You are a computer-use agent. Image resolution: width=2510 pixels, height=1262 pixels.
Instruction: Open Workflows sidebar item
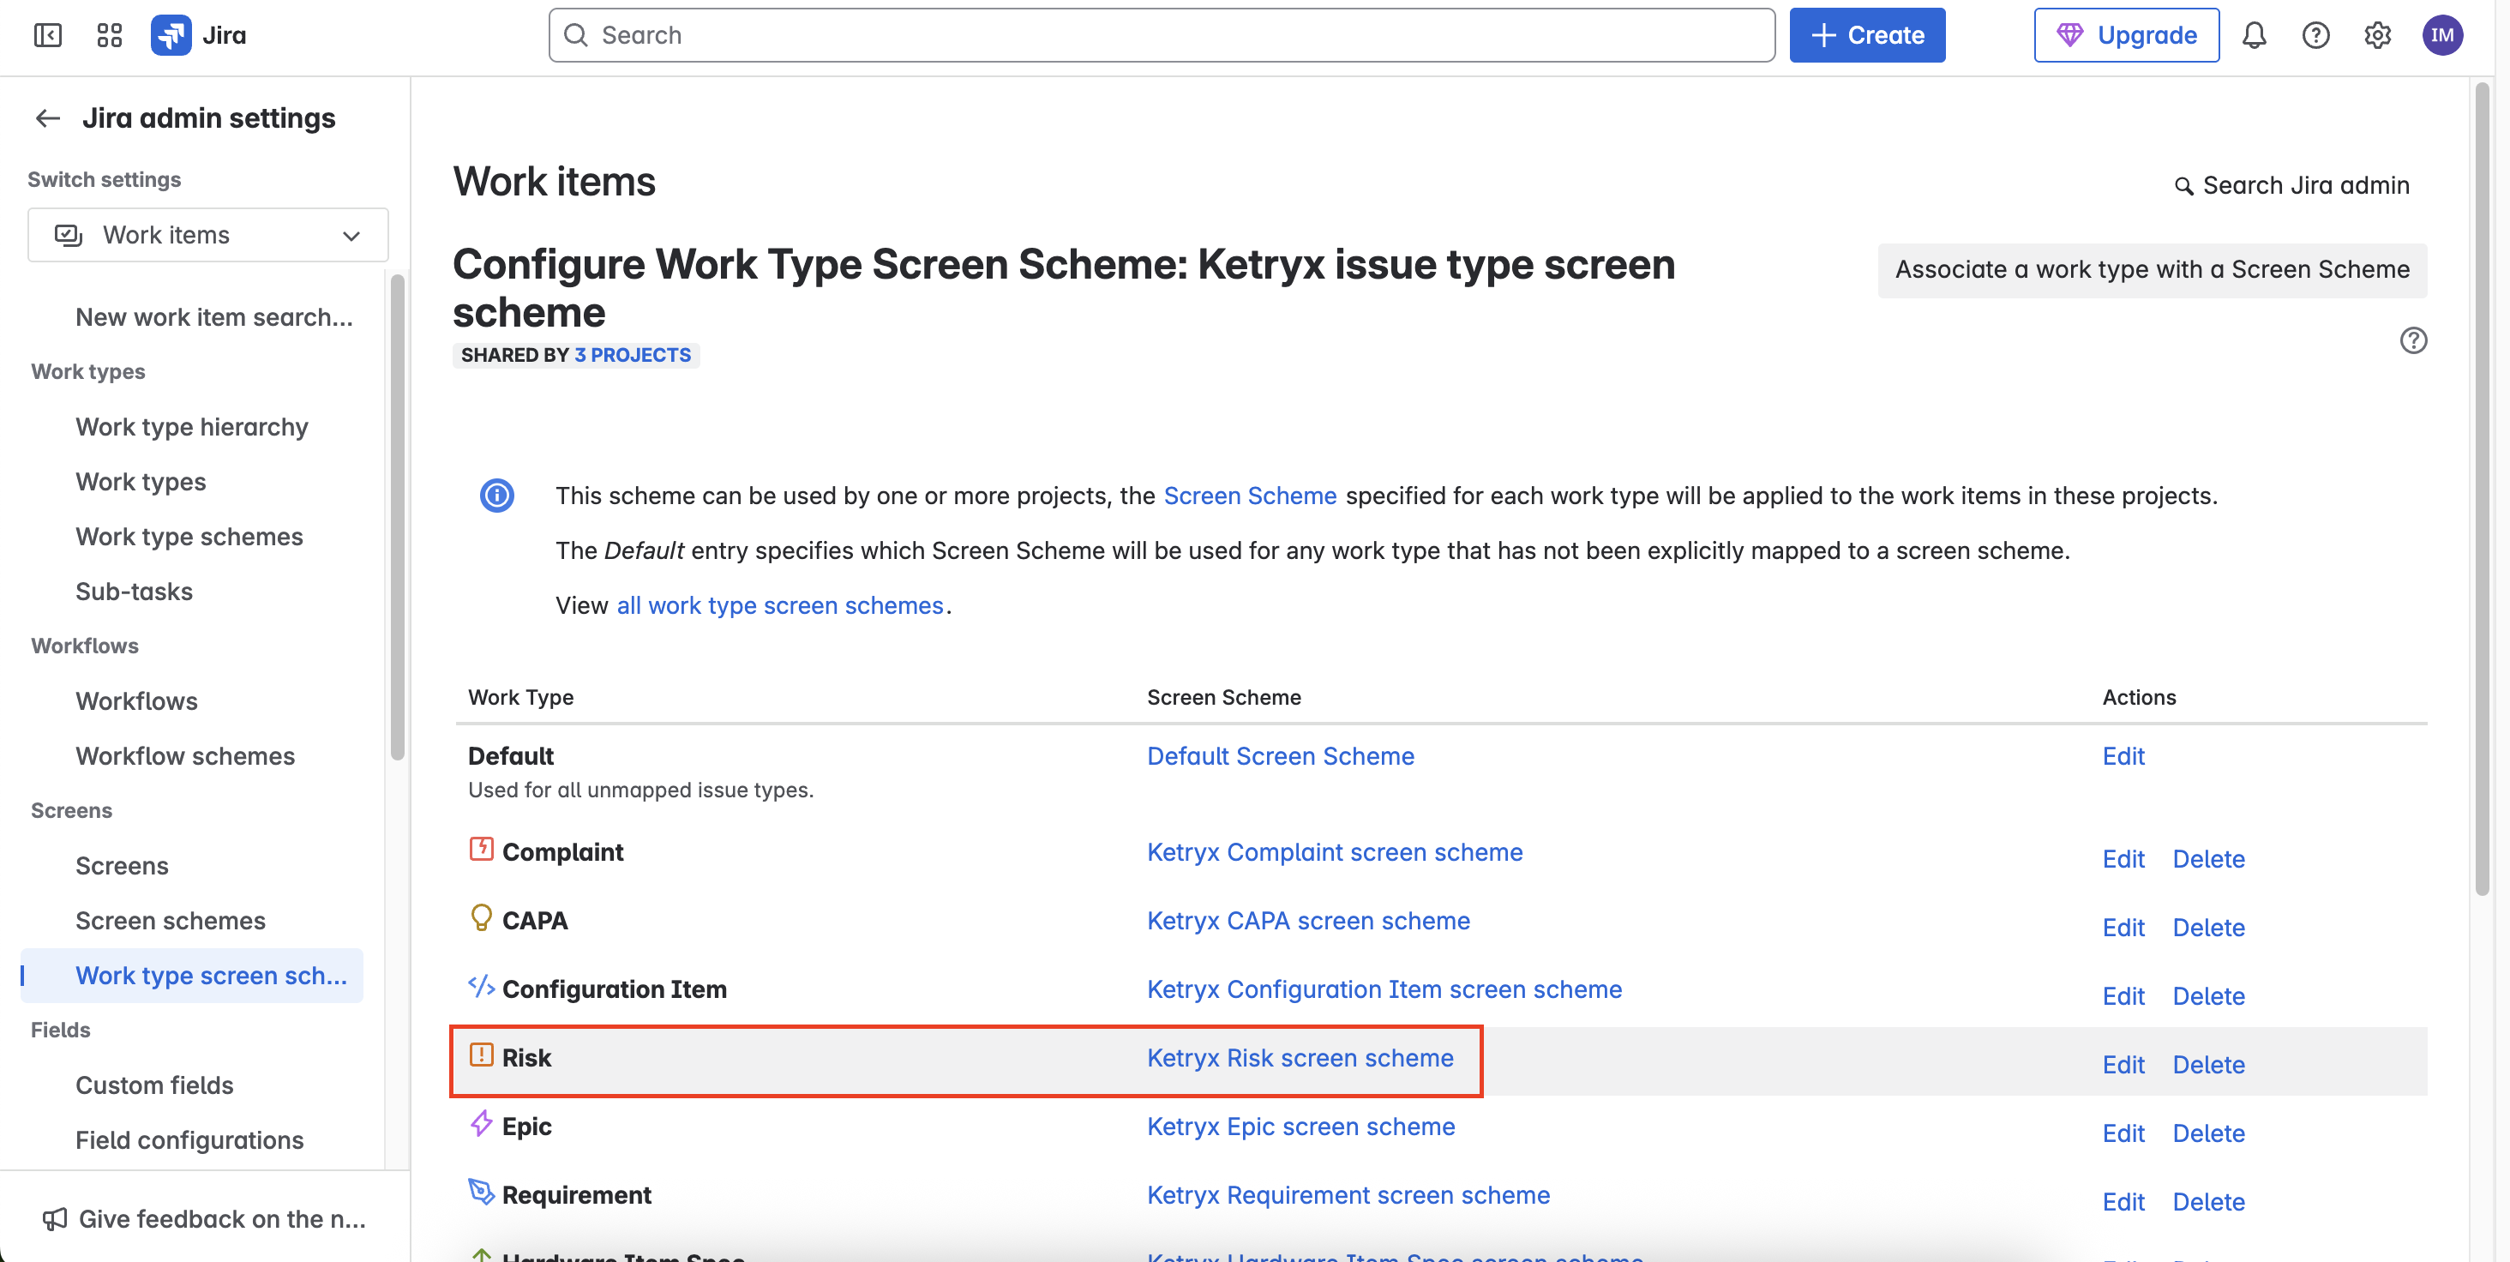pyautogui.click(x=136, y=700)
